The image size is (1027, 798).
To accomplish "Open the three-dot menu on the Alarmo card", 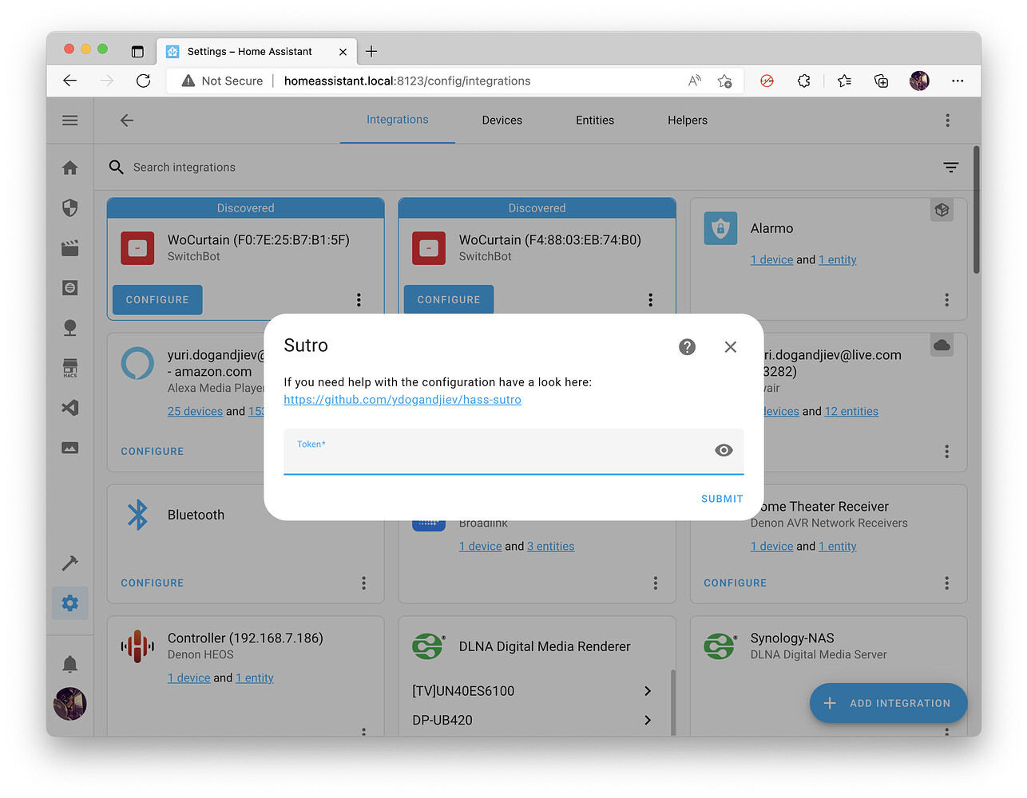I will (946, 299).
